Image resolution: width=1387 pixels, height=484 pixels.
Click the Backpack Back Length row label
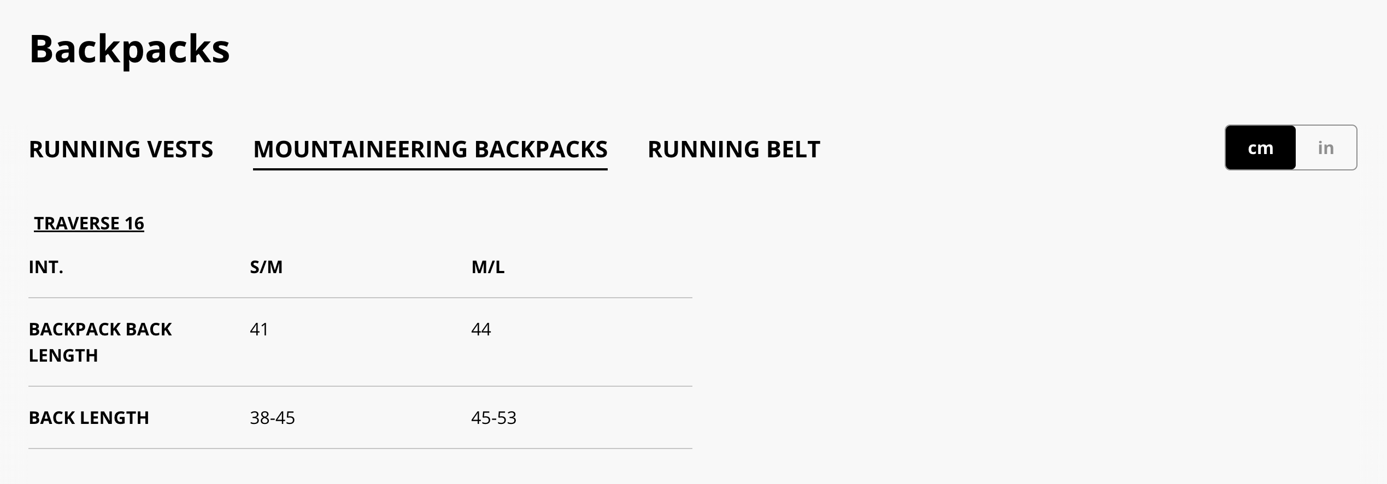(100, 342)
